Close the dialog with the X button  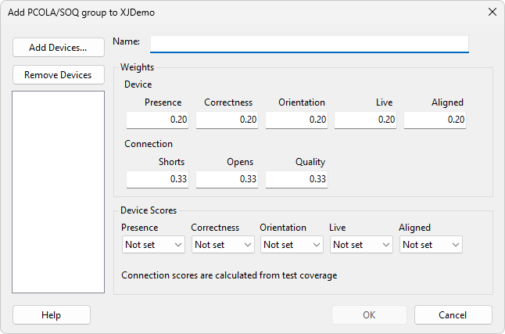click(x=492, y=12)
